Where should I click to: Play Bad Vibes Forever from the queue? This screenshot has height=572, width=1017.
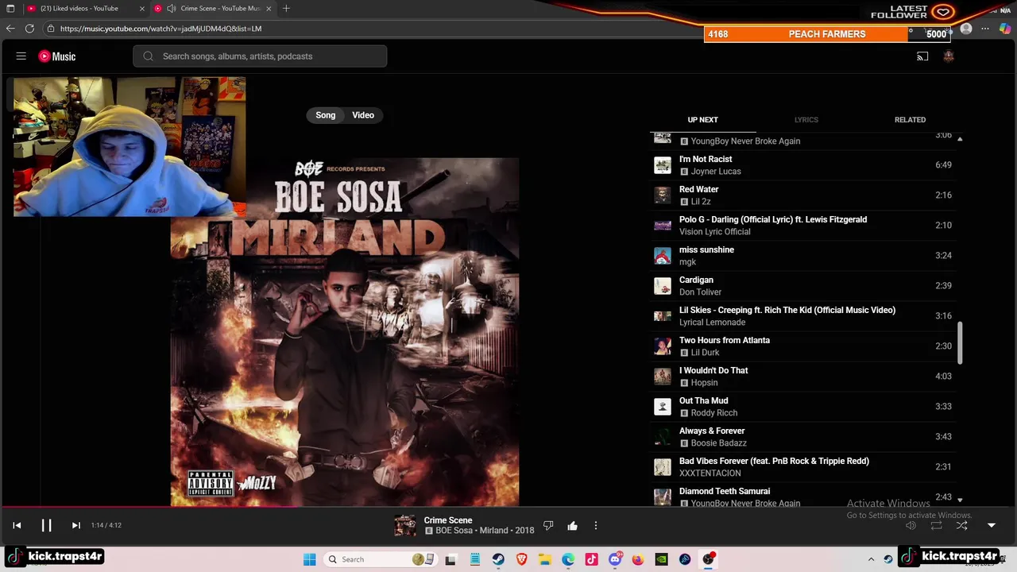click(x=802, y=467)
